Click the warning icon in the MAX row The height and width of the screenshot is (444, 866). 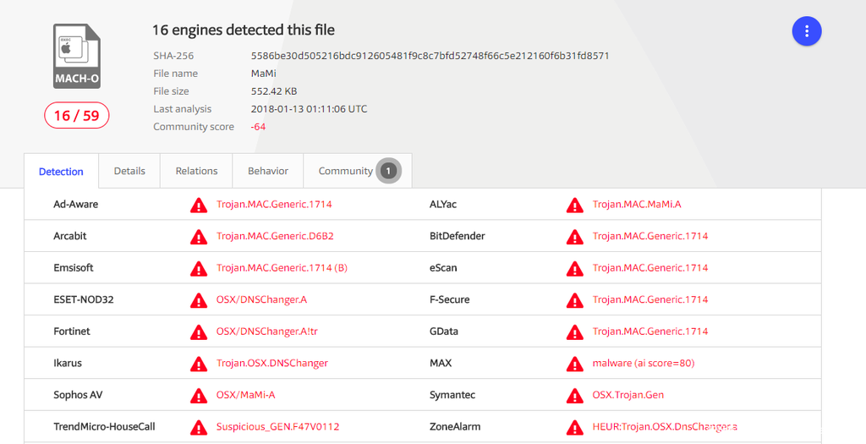pyautogui.click(x=575, y=364)
